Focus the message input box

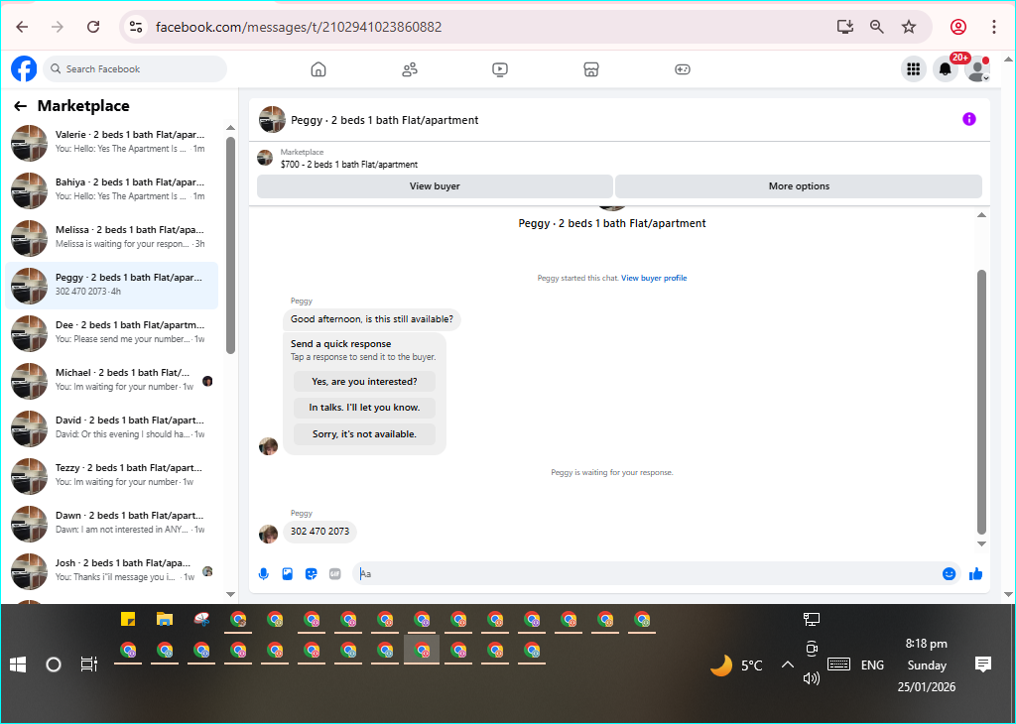point(647,574)
